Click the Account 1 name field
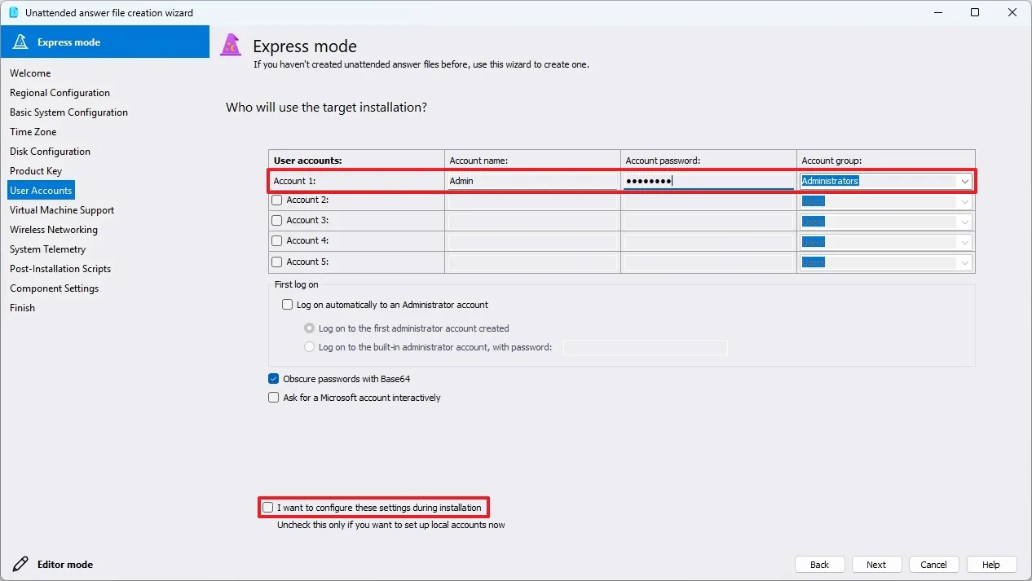Image resolution: width=1032 pixels, height=581 pixels. [531, 181]
